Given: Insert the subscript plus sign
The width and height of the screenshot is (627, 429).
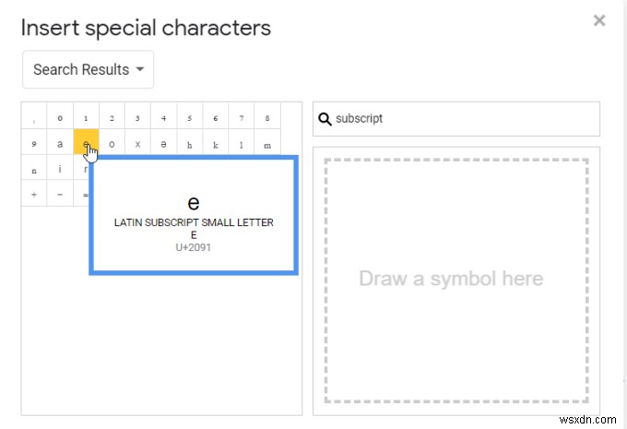Looking at the screenshot, I should (x=34, y=195).
